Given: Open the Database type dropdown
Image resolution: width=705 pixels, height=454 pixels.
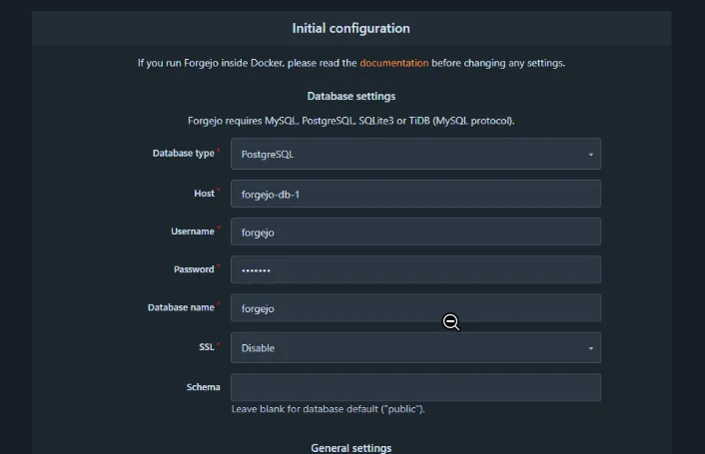Looking at the screenshot, I should click(415, 154).
